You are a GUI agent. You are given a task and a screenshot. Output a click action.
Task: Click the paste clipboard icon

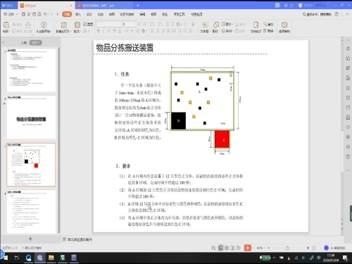pyautogui.click(x=6, y=25)
